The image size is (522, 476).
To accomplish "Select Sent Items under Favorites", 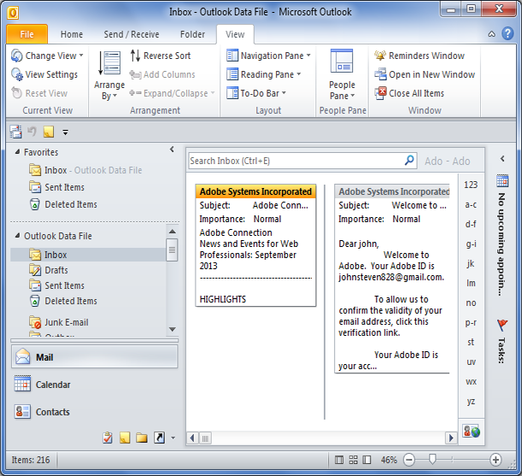I will click(x=56, y=187).
